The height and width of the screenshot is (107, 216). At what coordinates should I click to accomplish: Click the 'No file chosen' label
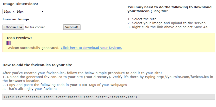click(x=35, y=27)
